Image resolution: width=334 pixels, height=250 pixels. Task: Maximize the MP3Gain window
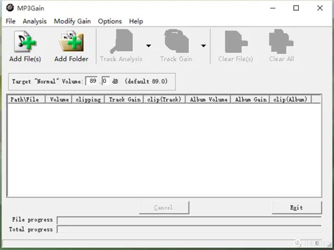(296, 8)
